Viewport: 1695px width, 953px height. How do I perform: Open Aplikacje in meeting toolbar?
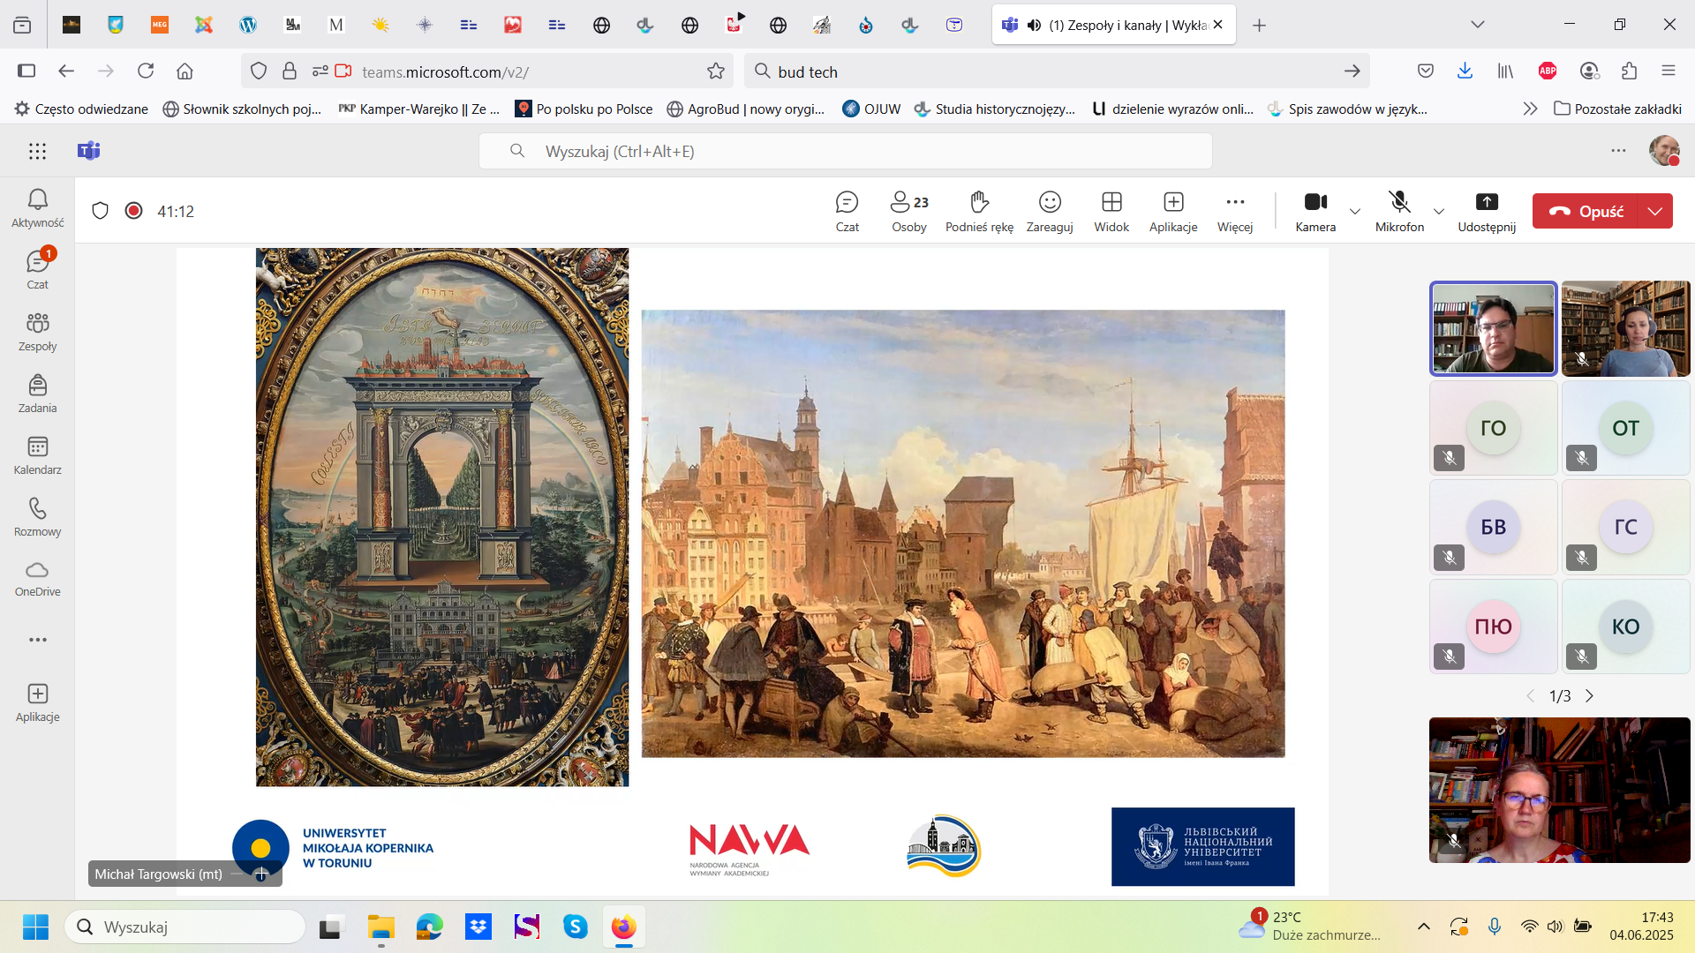[1173, 211]
